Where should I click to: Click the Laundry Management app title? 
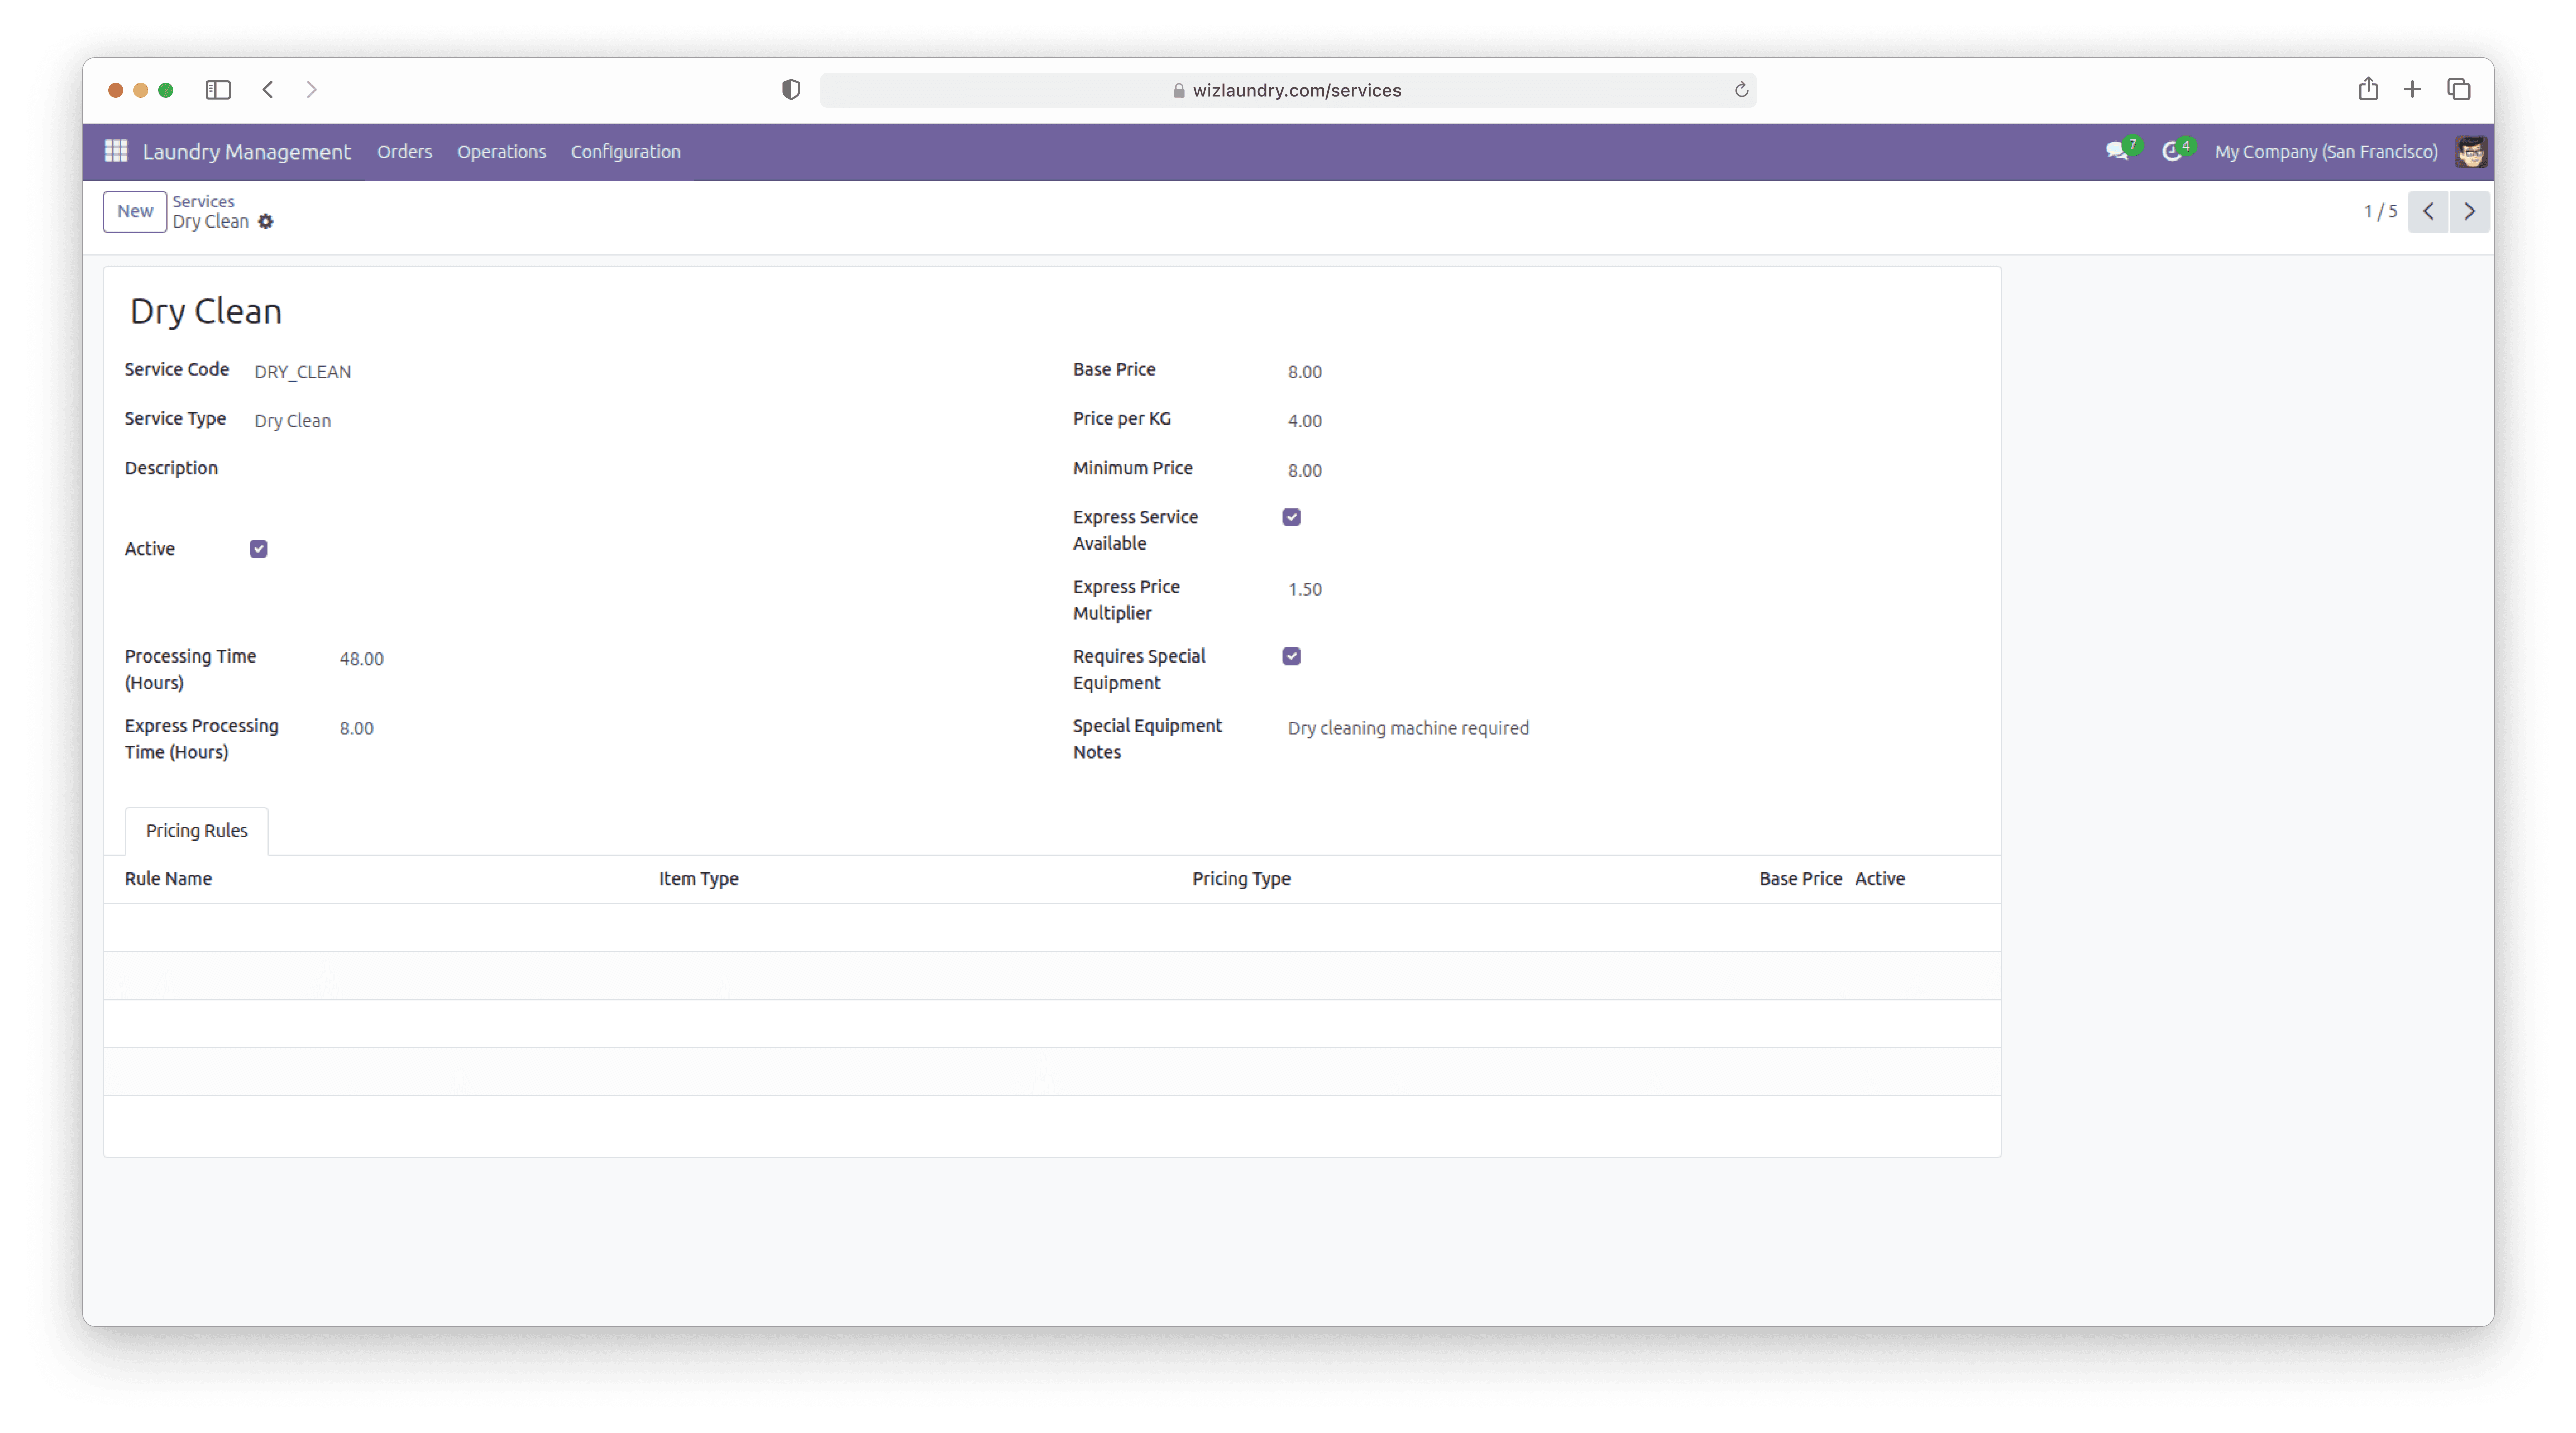click(246, 152)
